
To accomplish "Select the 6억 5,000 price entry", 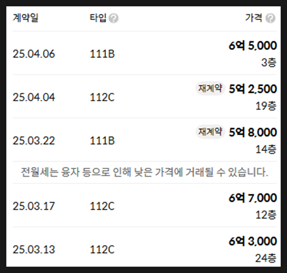I will pyautogui.click(x=253, y=45).
